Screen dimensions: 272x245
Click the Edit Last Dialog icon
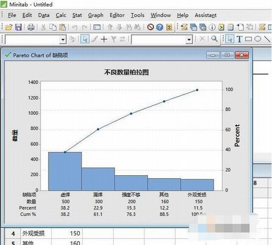click(x=97, y=27)
